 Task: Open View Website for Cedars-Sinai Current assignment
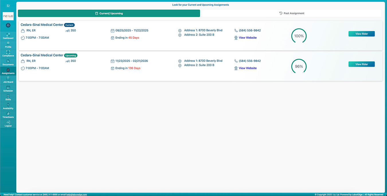(248, 38)
